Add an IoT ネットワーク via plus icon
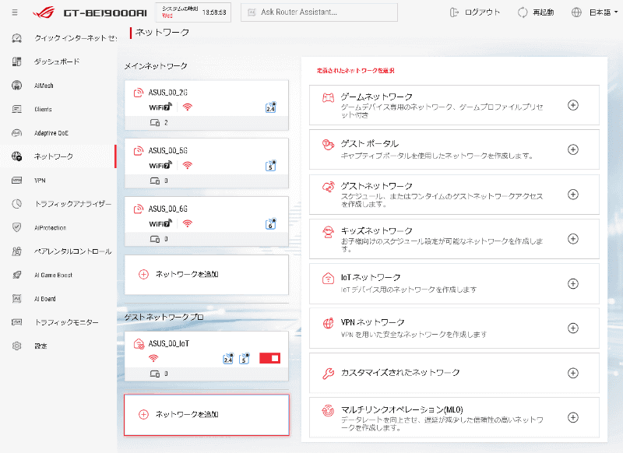 tap(572, 284)
